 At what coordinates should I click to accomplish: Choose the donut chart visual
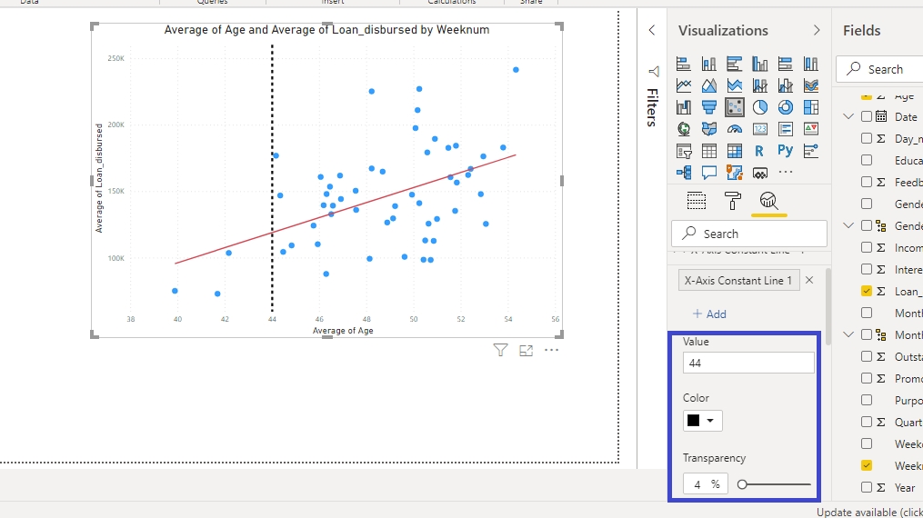pos(786,107)
